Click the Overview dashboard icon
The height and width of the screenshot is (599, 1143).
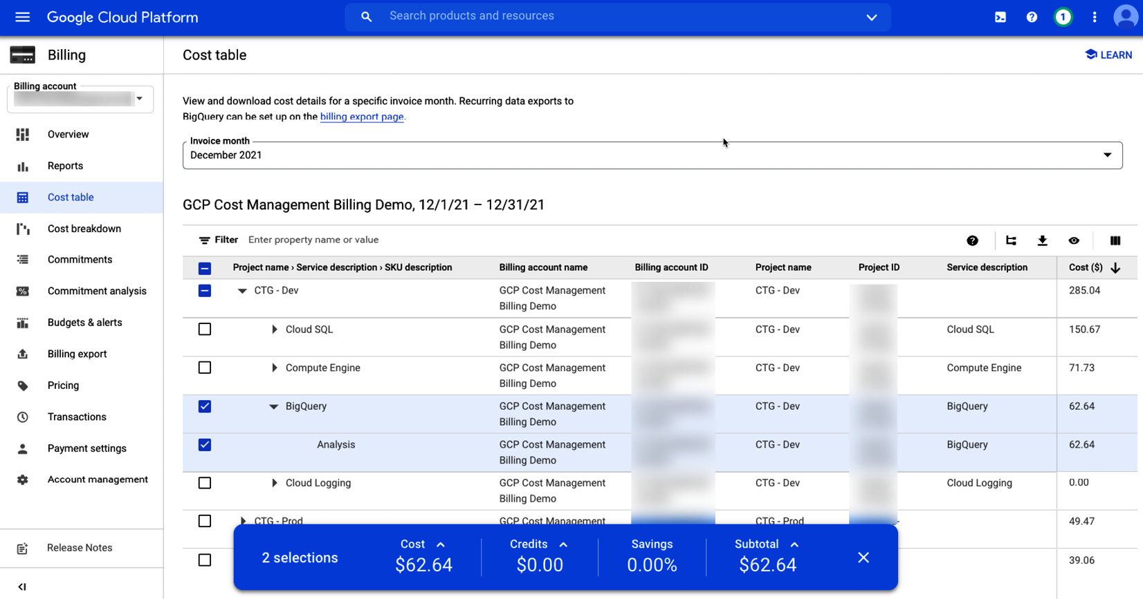(x=23, y=135)
